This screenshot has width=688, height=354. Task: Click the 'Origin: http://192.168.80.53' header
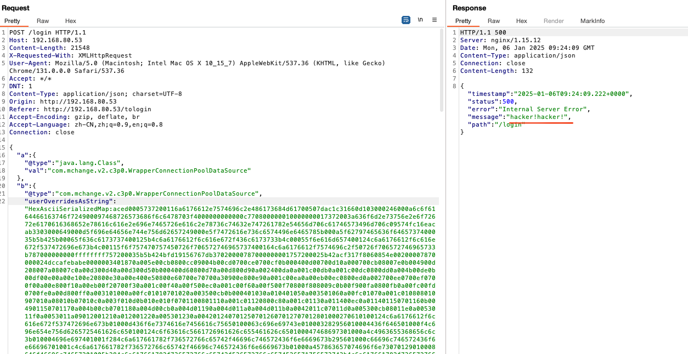click(63, 101)
